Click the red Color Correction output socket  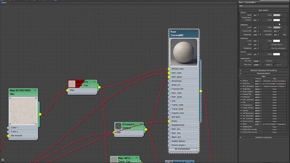pyautogui.click(x=99, y=87)
